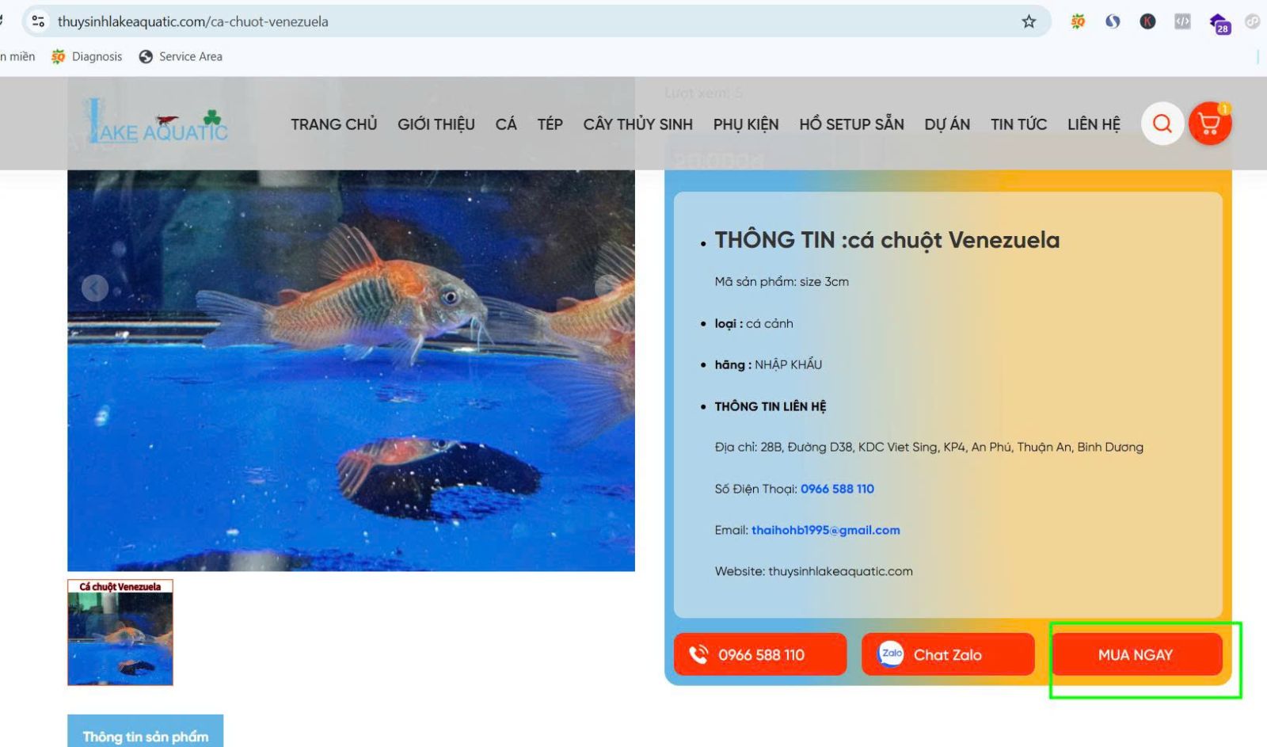This screenshot has height=747, width=1267.
Task: Click the Chat Zalo button
Action: pyautogui.click(x=948, y=654)
